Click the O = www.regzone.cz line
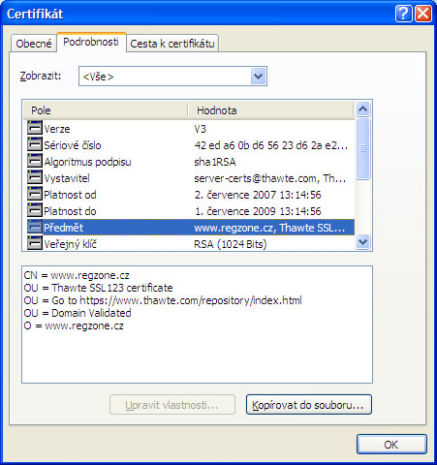Viewport: 437px width, 465px height. (74, 325)
